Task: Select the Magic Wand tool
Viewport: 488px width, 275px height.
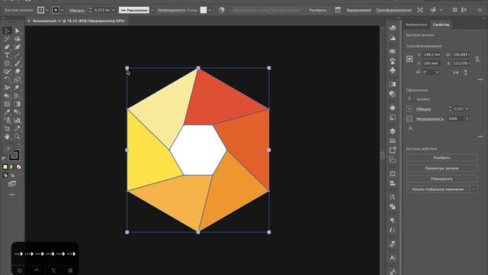Action: 7,39
